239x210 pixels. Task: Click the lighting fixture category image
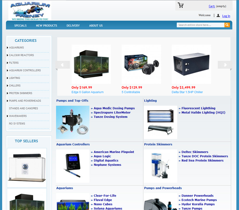pos(160,122)
